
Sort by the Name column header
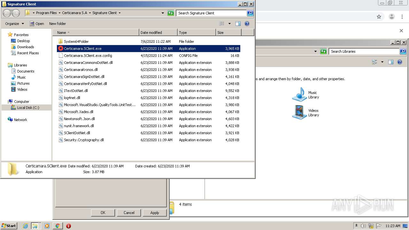[96, 33]
